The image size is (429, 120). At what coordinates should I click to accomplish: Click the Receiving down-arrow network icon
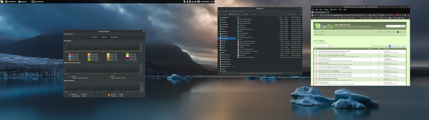[x=70, y=95]
